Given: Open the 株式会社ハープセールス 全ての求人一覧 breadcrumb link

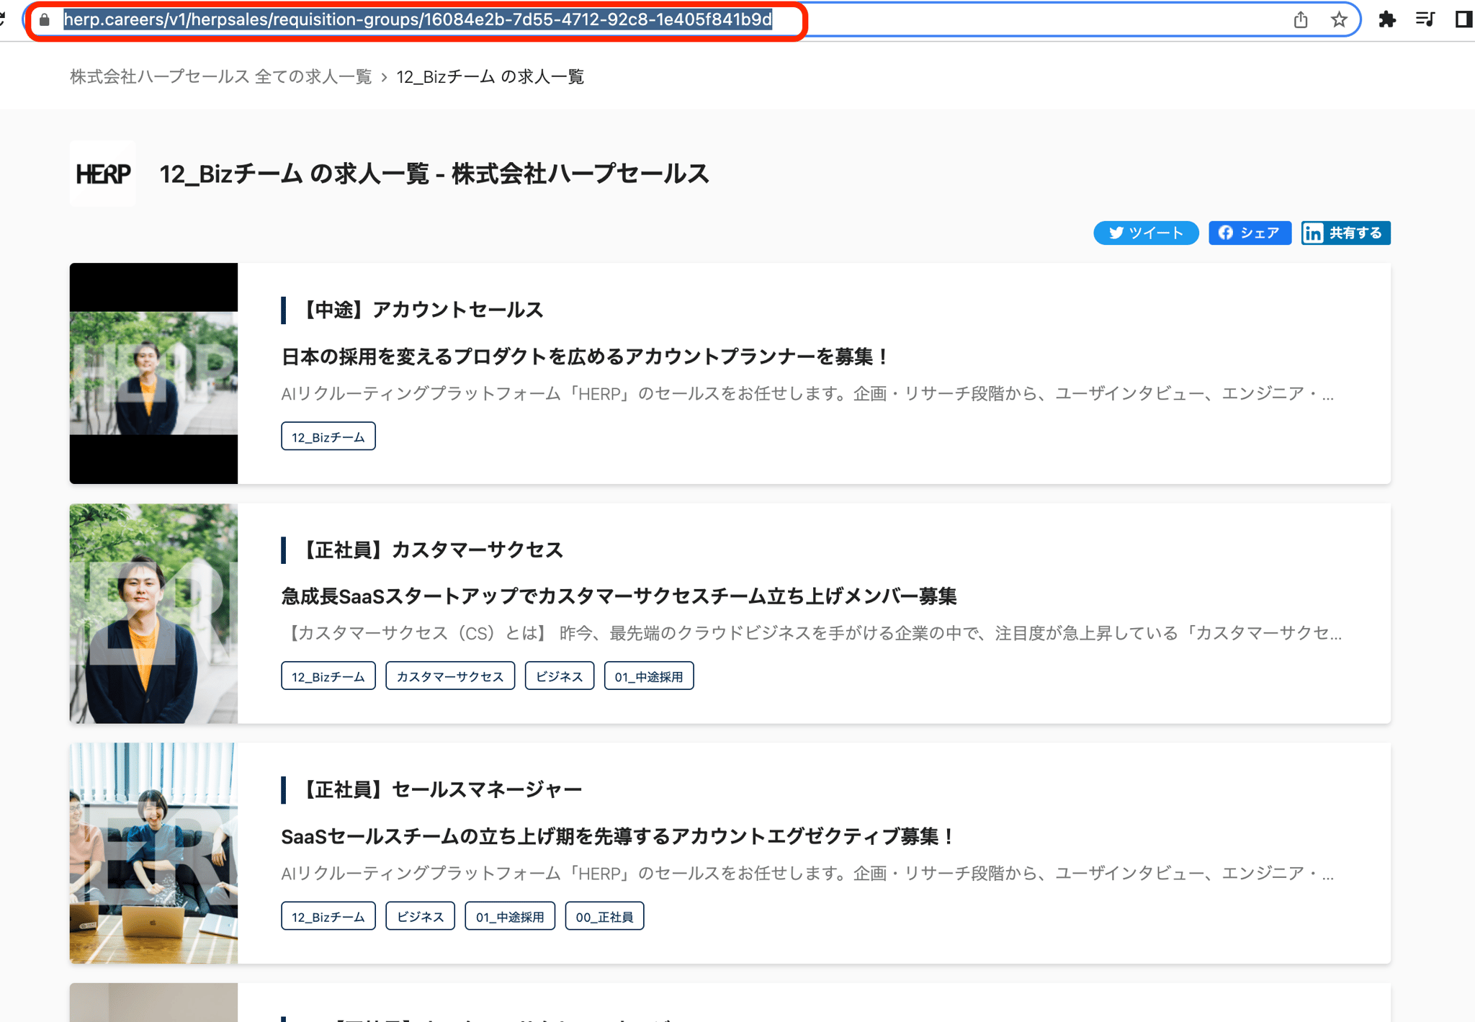Looking at the screenshot, I should [x=220, y=76].
